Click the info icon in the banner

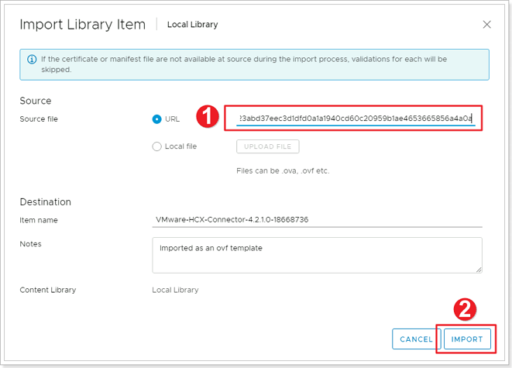[x=32, y=60]
